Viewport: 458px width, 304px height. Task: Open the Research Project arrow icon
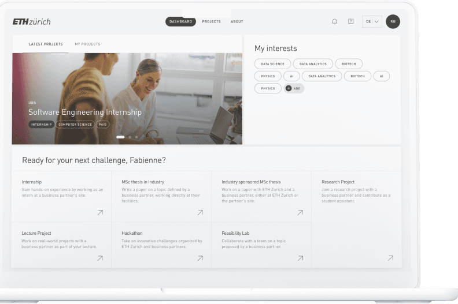click(x=390, y=258)
